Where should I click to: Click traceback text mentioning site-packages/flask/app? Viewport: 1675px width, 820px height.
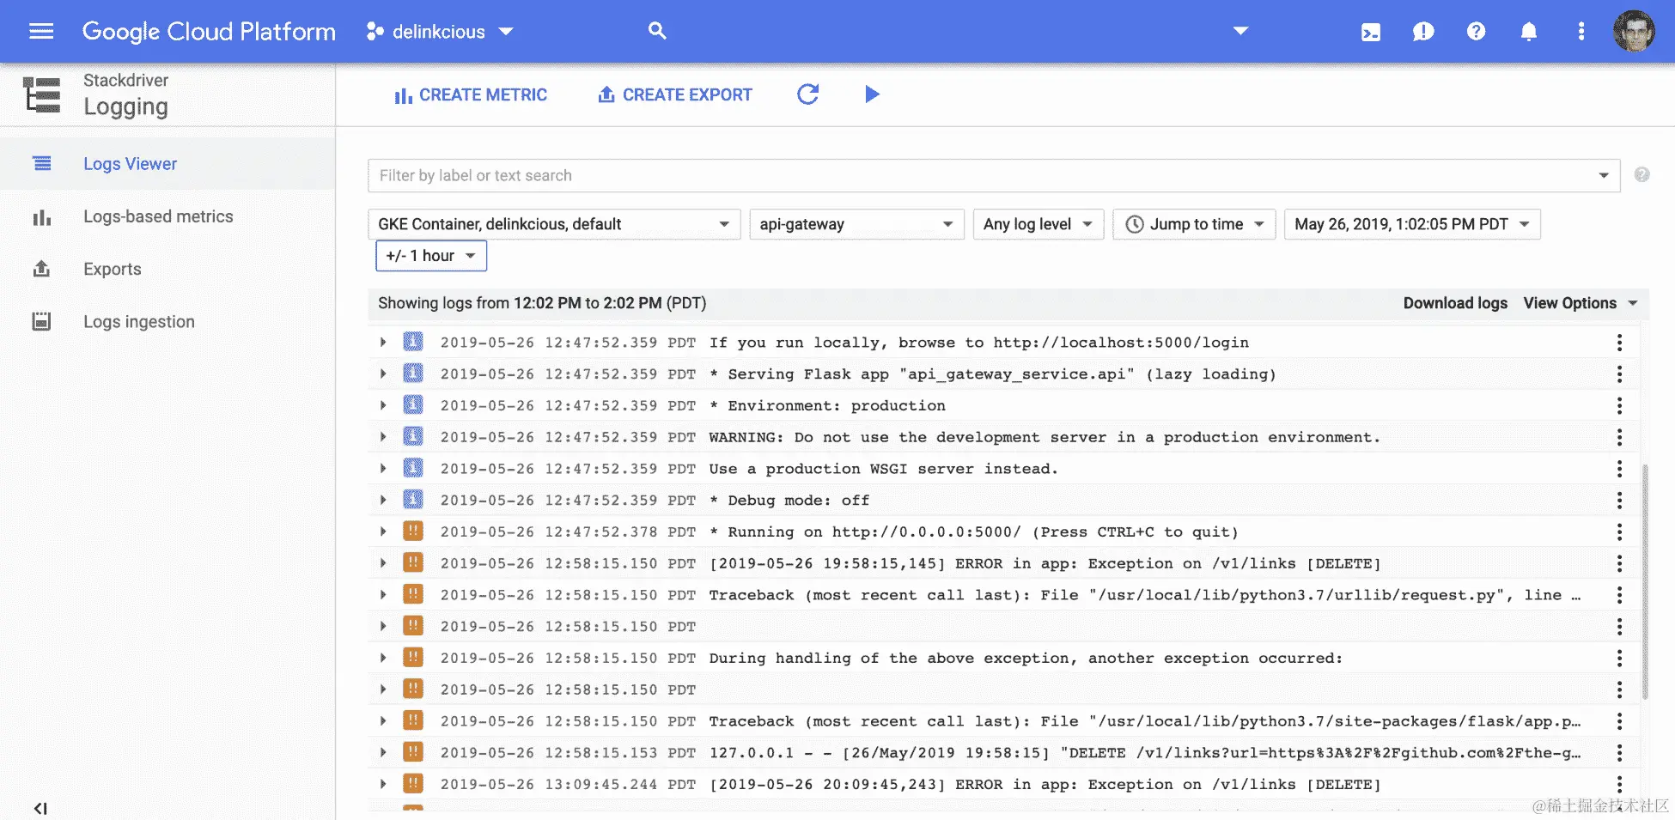pos(1145,721)
